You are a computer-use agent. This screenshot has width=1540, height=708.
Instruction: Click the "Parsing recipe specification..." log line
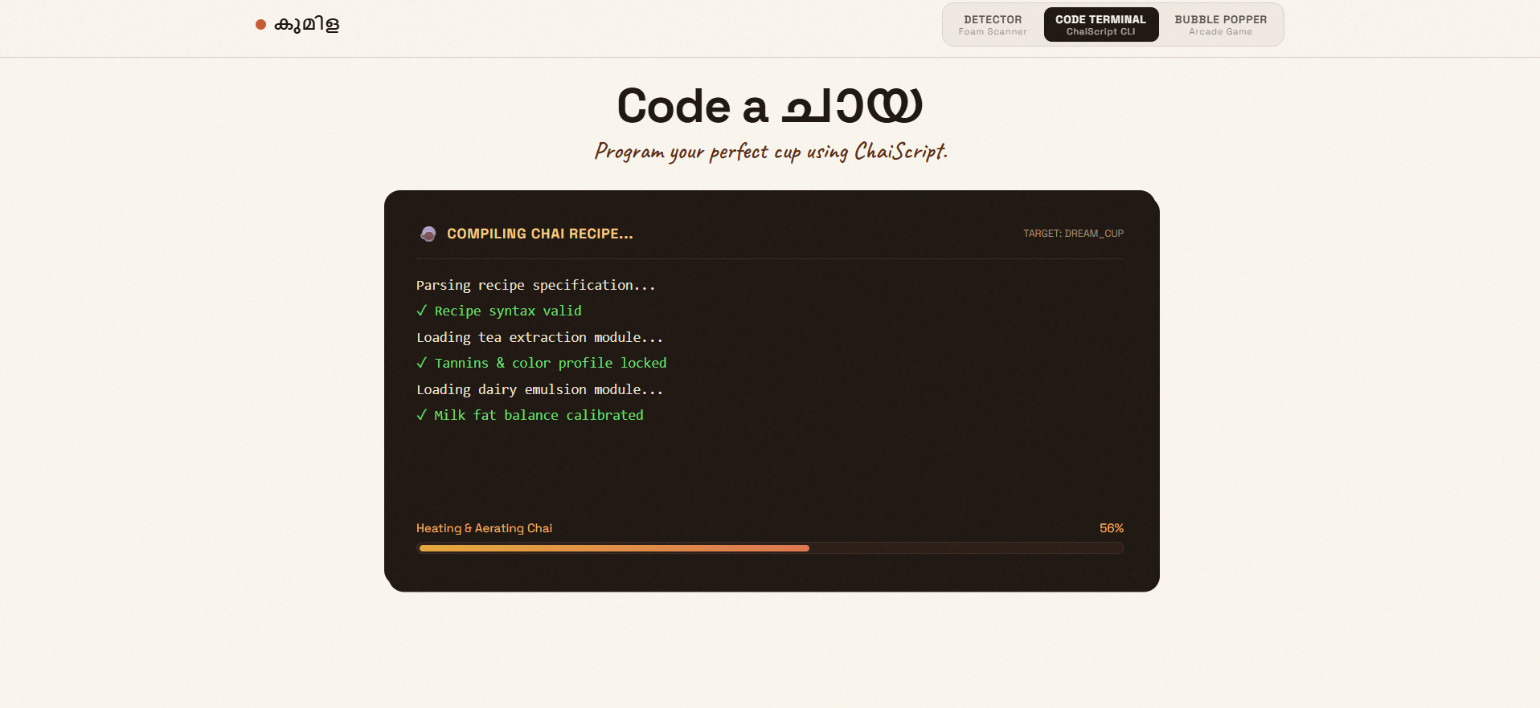tap(536, 285)
